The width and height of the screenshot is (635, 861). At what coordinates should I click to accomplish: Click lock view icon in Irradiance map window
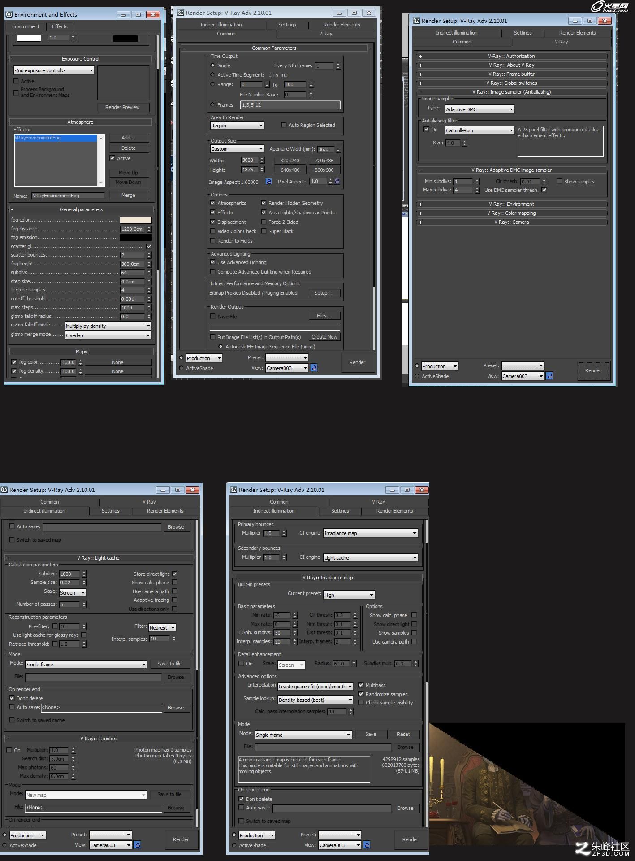click(367, 845)
